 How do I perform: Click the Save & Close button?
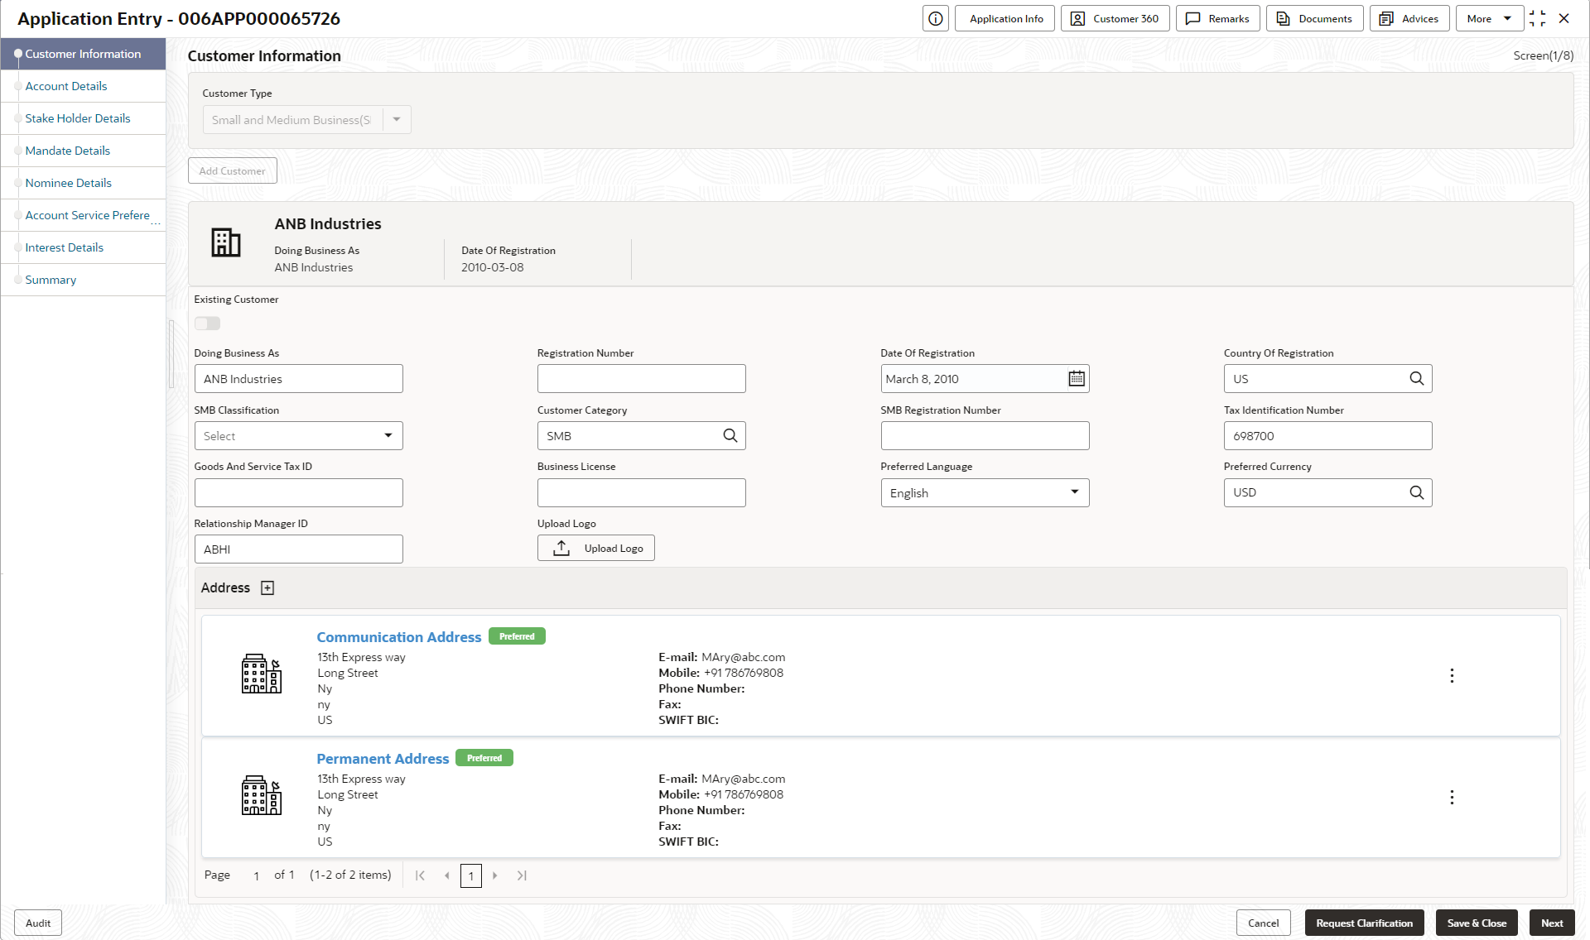coord(1476,923)
